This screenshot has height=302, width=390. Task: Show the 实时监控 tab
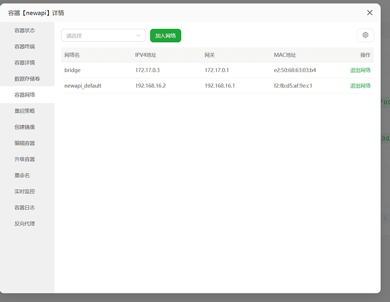coord(27,191)
